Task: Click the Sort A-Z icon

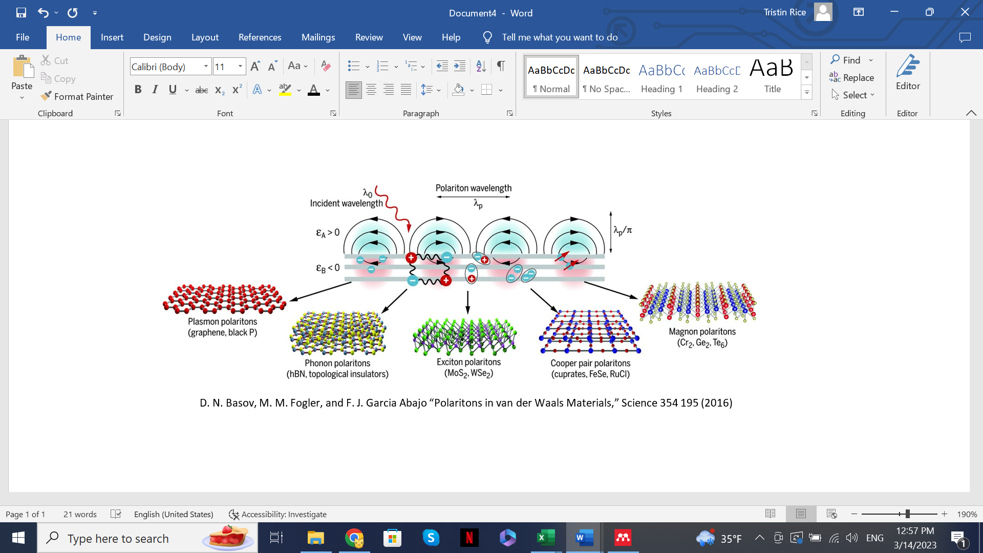Action: pyautogui.click(x=480, y=66)
